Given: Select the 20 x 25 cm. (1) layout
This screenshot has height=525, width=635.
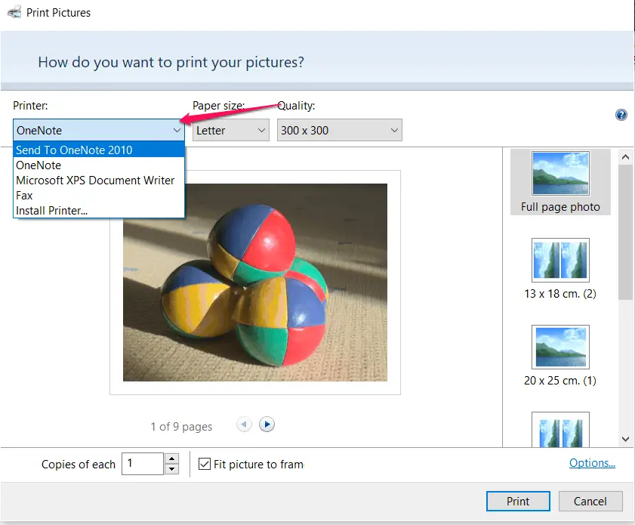Looking at the screenshot, I should click(560, 356).
